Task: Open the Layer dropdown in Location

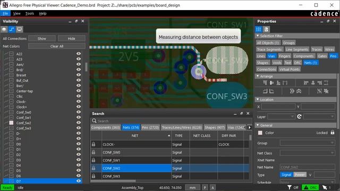Action: 281,117
